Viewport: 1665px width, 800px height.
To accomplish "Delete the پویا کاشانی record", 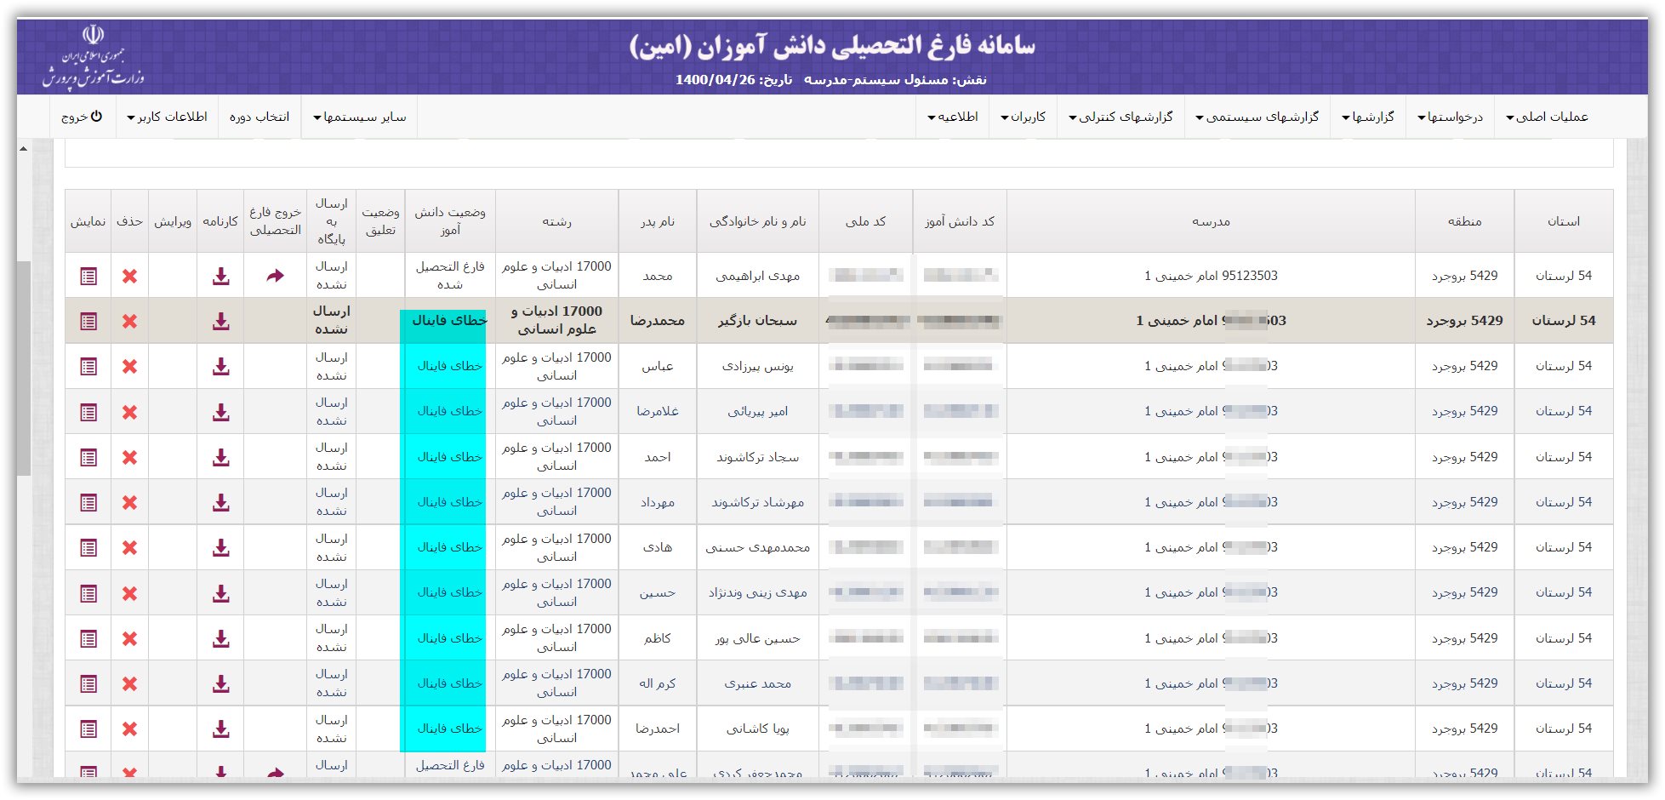I will 129,729.
